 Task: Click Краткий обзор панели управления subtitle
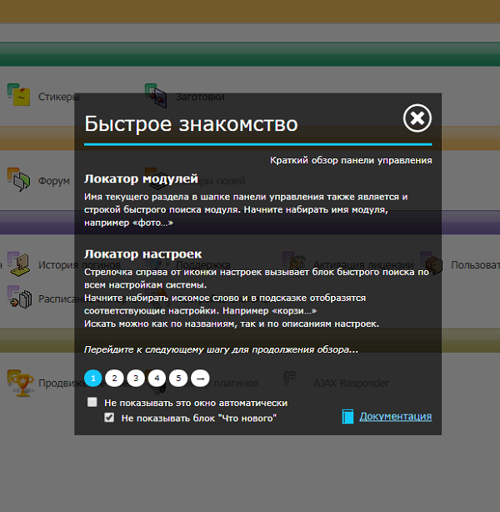[x=351, y=160]
